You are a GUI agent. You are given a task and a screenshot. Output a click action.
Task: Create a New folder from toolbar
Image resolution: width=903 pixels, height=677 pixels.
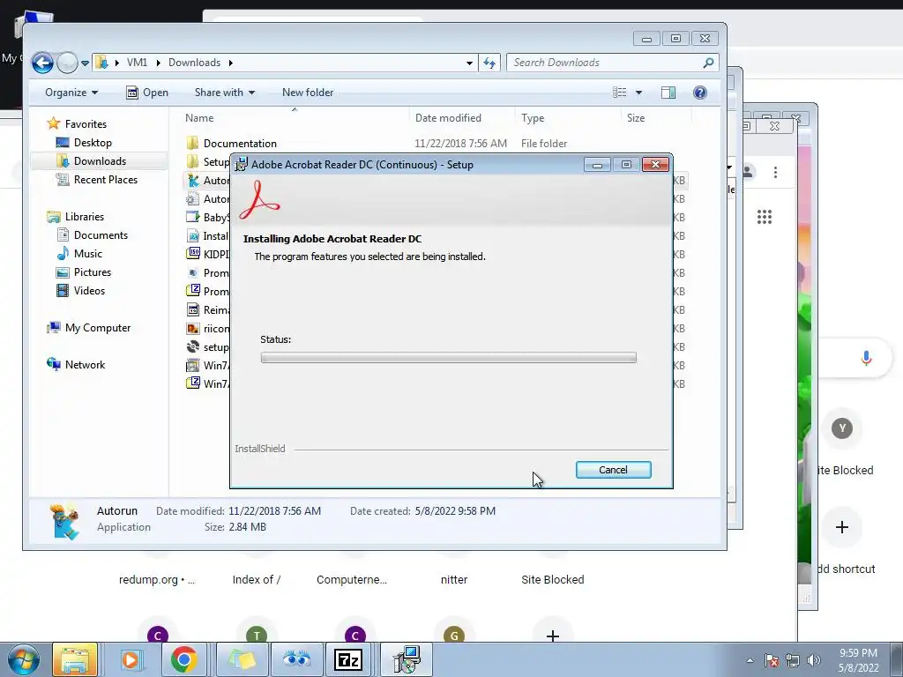(308, 93)
